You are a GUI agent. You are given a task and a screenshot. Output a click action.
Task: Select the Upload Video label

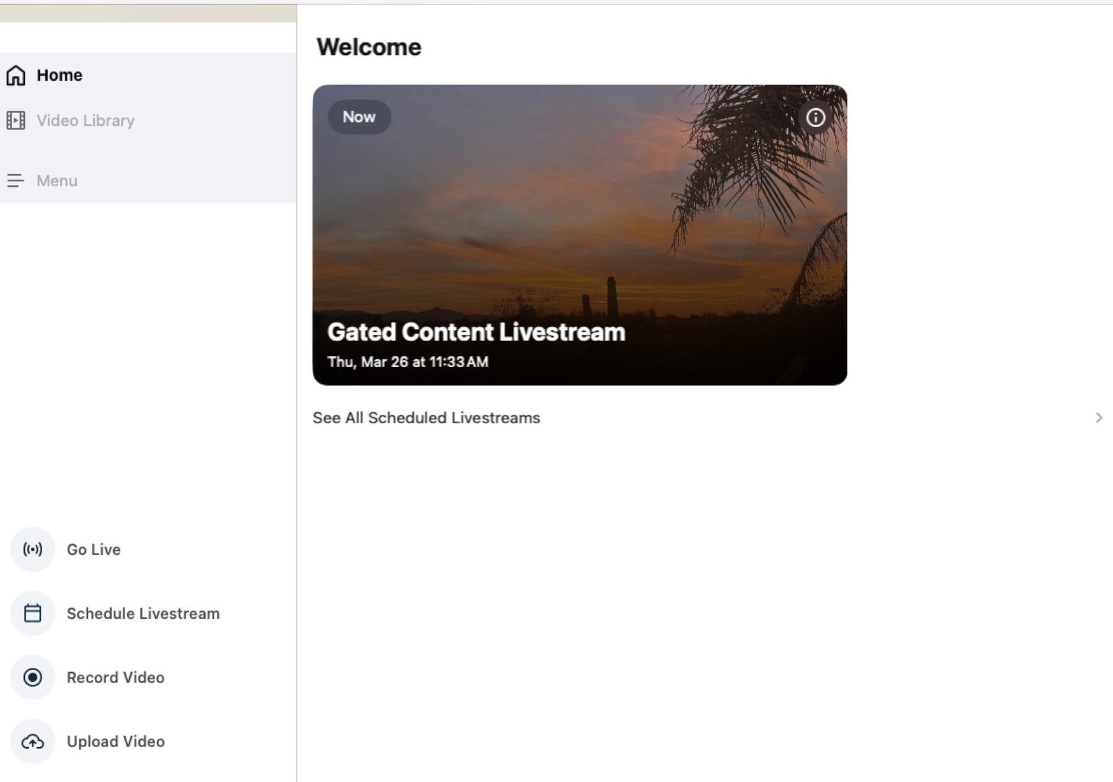(115, 742)
